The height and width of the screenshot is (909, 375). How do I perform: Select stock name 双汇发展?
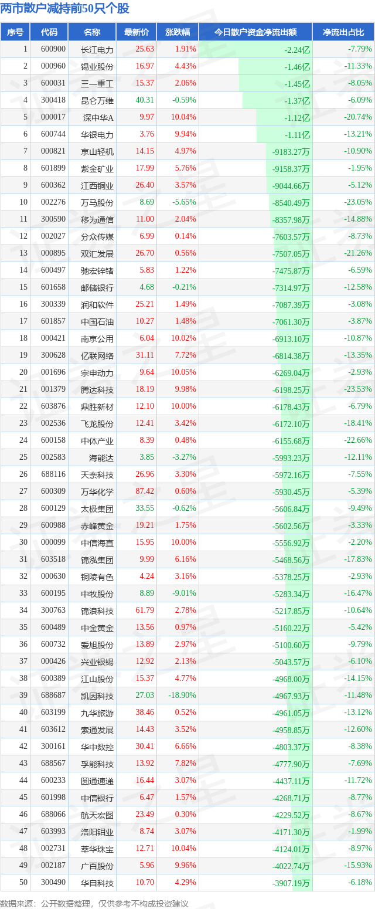[x=97, y=254]
